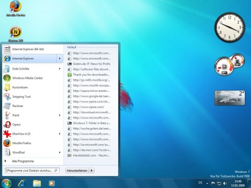Image resolution: width=251 pixels, height=188 pixels.
Task: Click the taskbar clock showing 15:49
Action: (x=238, y=183)
